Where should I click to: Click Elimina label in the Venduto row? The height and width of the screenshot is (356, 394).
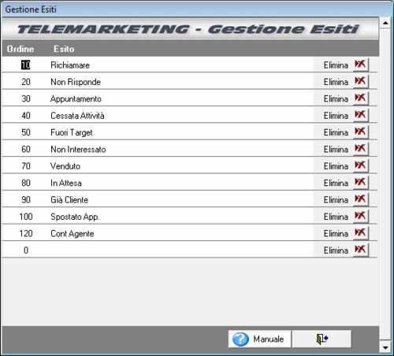pyautogui.click(x=336, y=166)
